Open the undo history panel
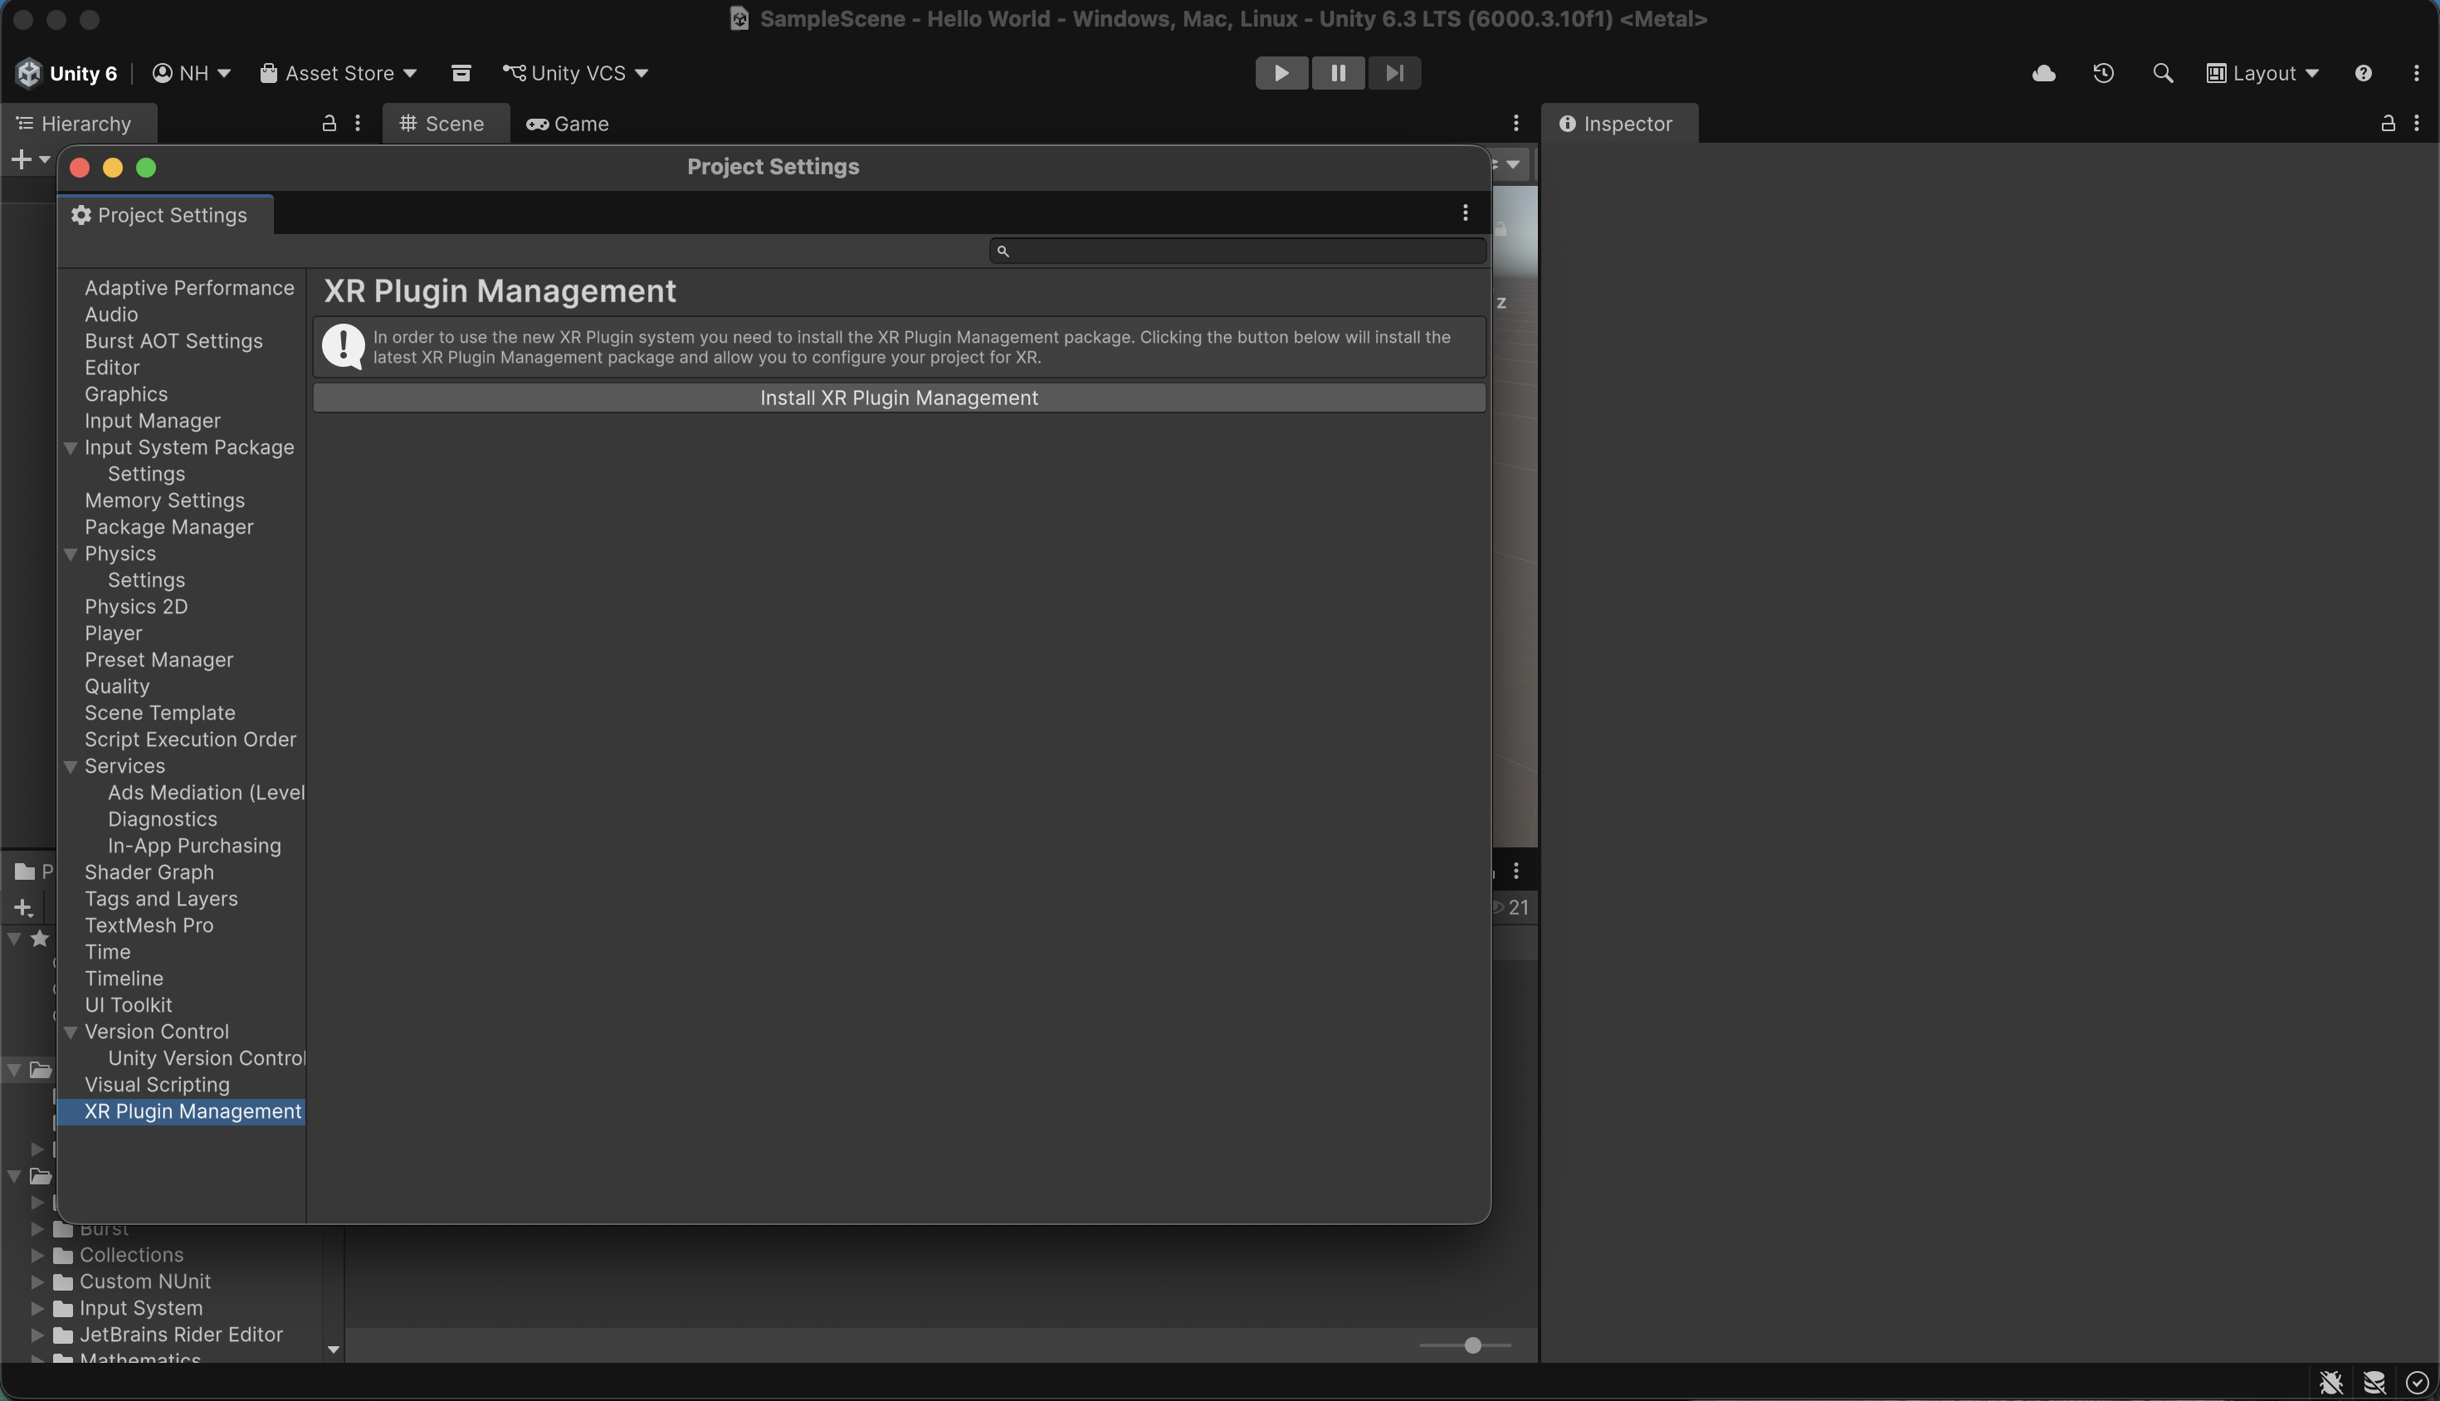 (2103, 72)
